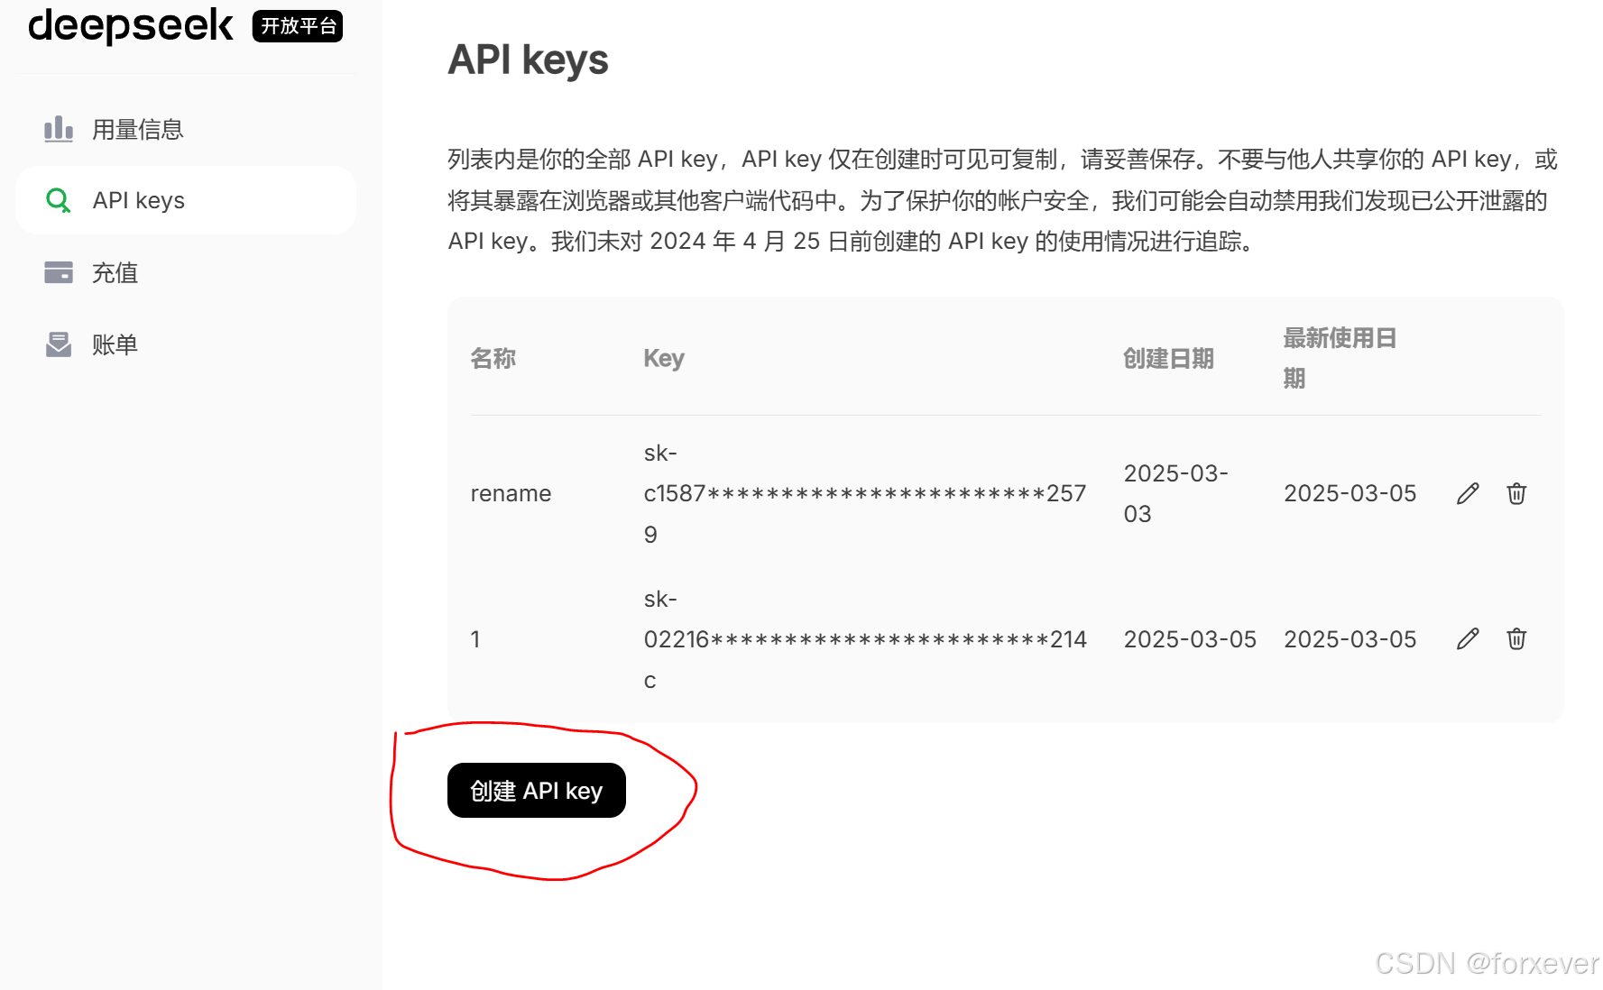Click the 创建日期 column header
The width and height of the screenshot is (1603, 990).
click(x=1168, y=359)
